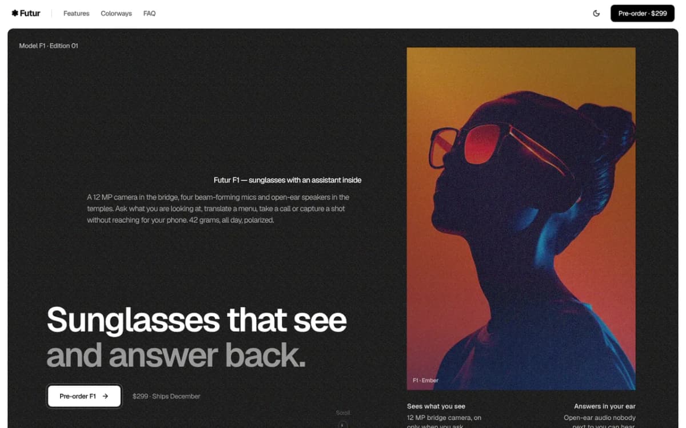Click the "A 12 MP camera in the bridge" paragraph
The image size is (686, 428).
click(x=218, y=208)
